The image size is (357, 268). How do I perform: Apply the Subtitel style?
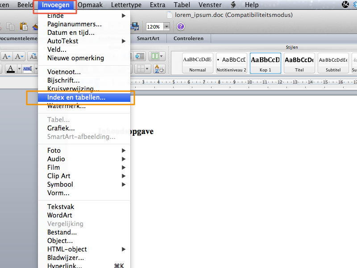(x=333, y=63)
